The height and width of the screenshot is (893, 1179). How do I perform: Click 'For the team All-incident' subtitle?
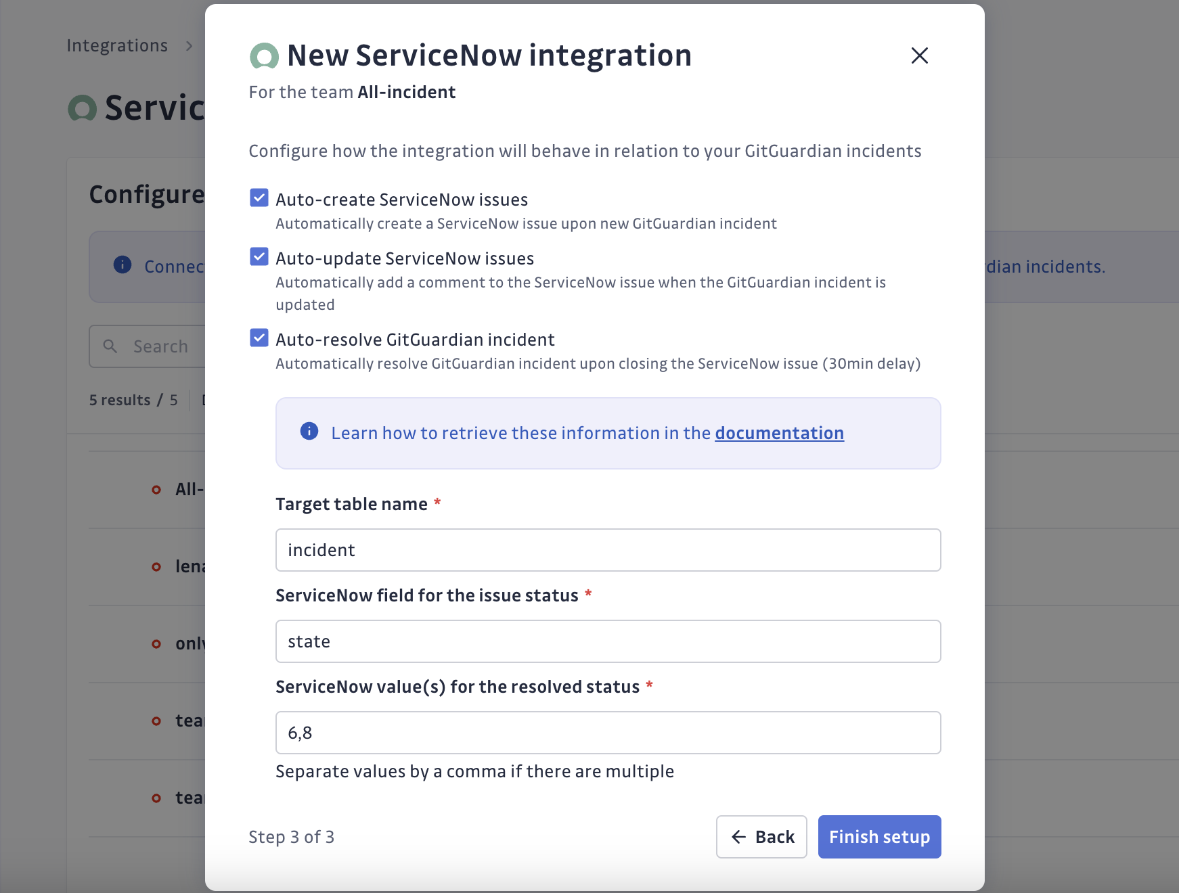point(352,92)
